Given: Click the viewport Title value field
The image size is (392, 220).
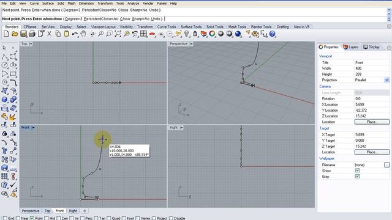Looking at the screenshot, I should (x=372, y=62).
